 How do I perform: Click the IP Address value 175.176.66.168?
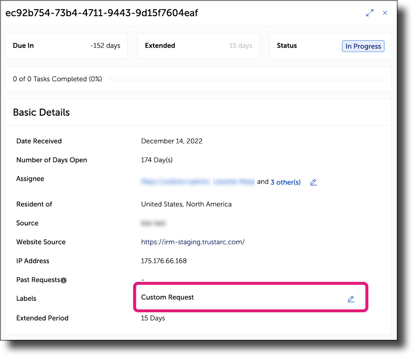coord(164,261)
